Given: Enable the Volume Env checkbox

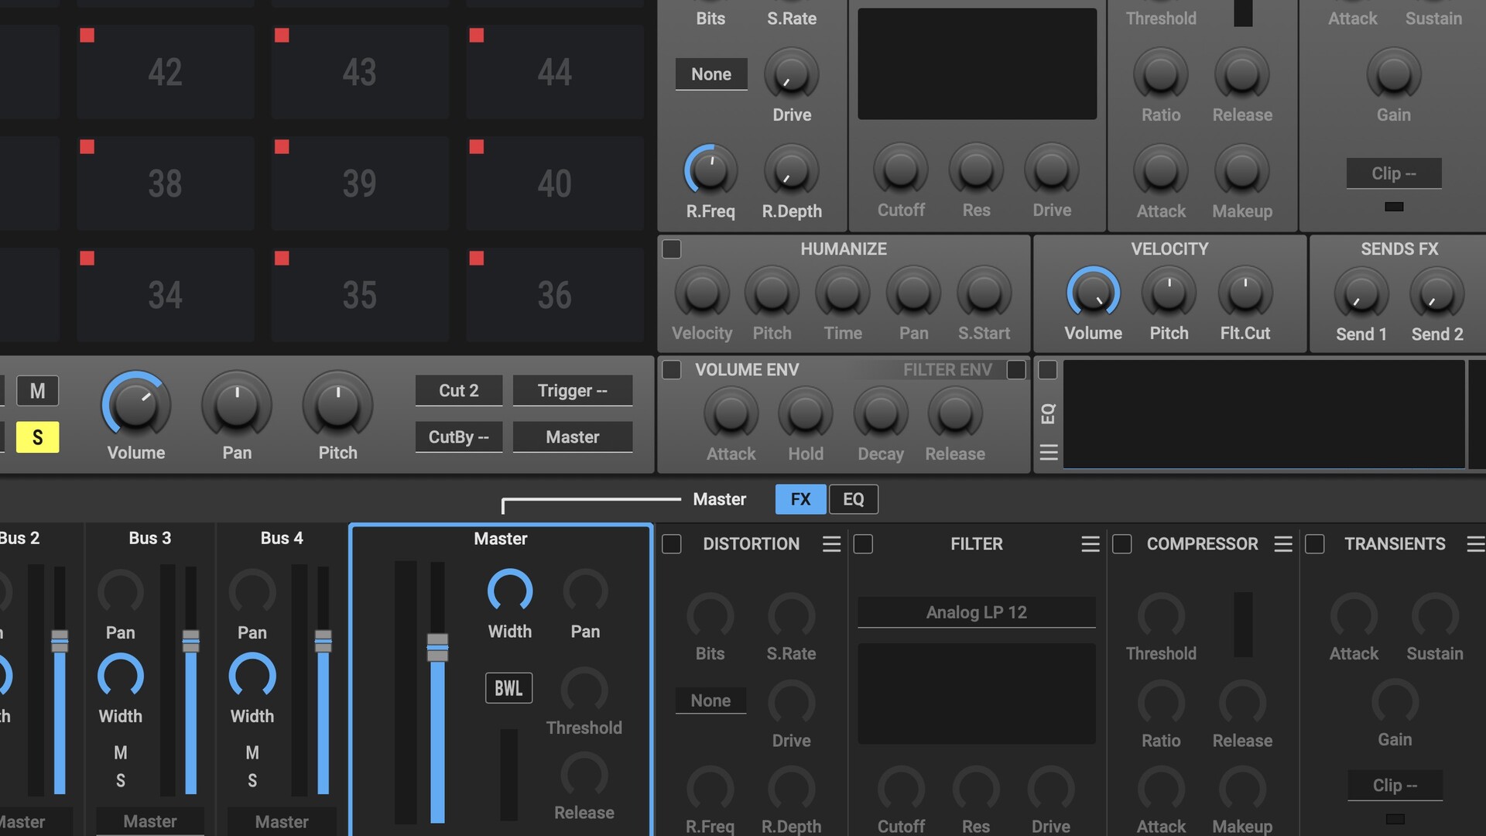Looking at the screenshot, I should point(672,370).
